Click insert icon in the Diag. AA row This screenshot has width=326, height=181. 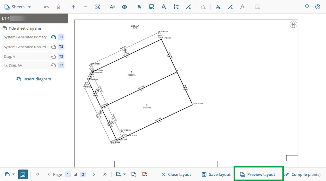[x=53, y=65]
